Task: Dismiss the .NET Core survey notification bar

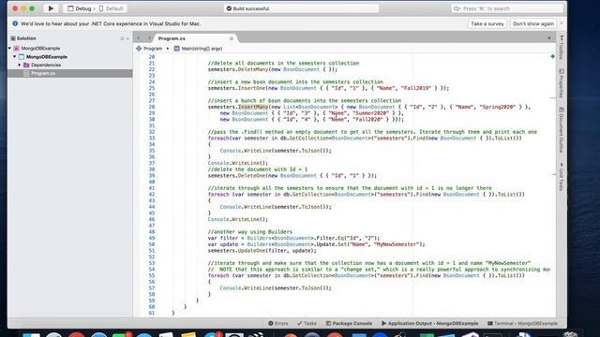Action: pyautogui.click(x=562, y=23)
